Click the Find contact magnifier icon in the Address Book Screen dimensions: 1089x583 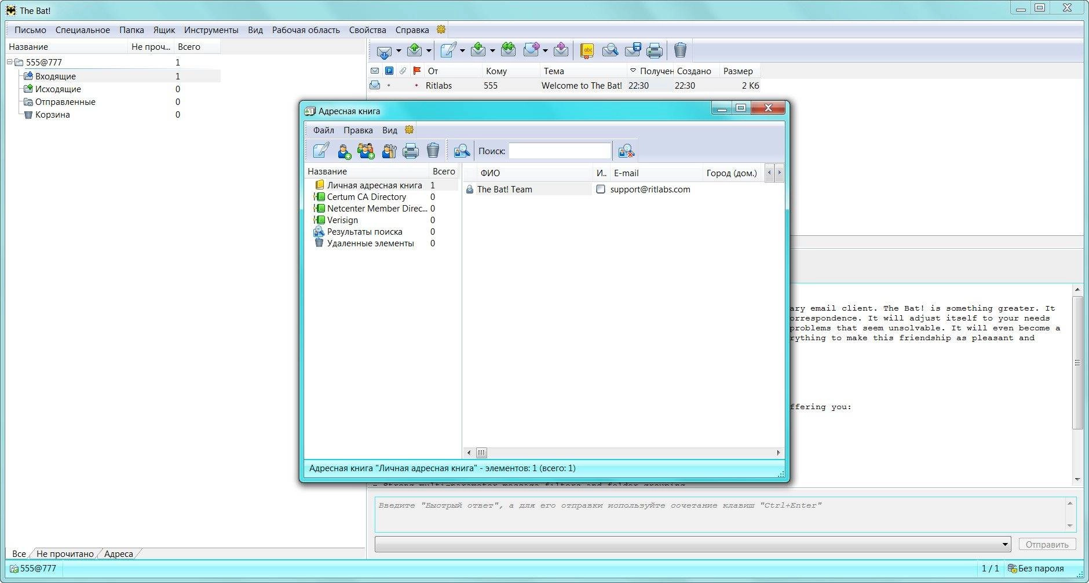pyautogui.click(x=462, y=151)
